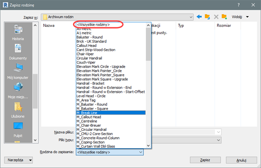Choose M_CMU-2 Core-Section family
Viewport: 261px width, 168px height.
(x=95, y=134)
